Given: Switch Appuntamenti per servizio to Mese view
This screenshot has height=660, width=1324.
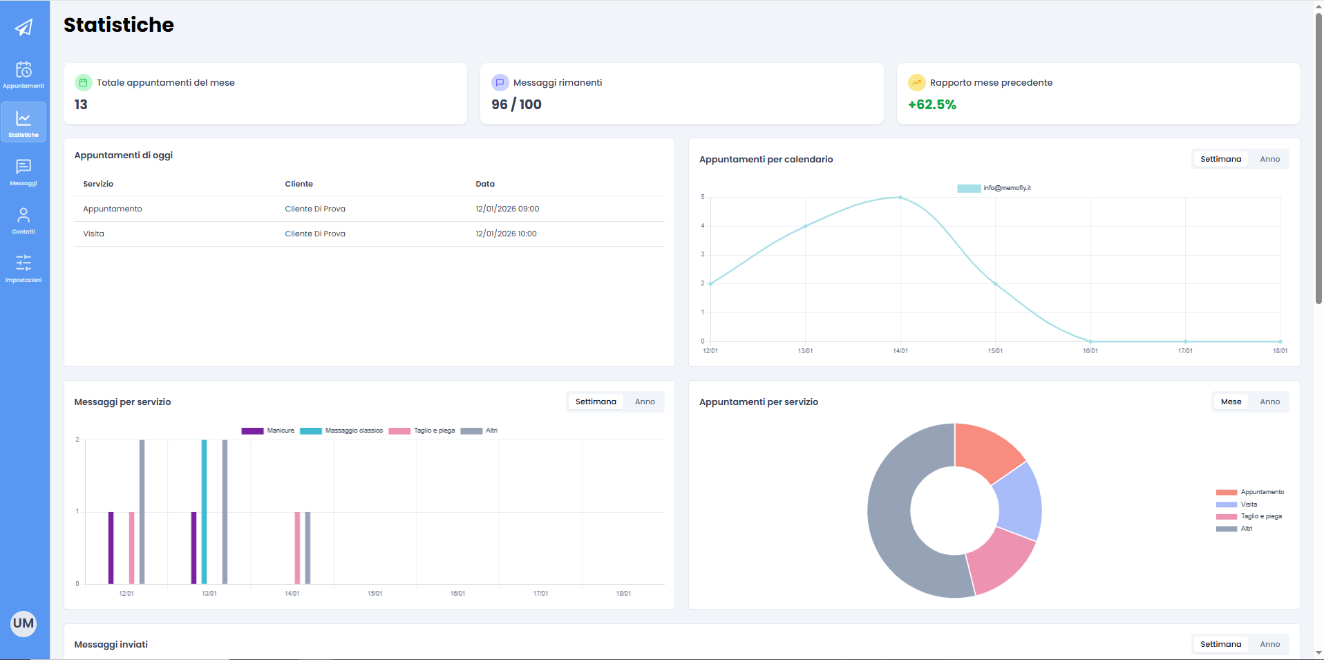Looking at the screenshot, I should 1231,401.
